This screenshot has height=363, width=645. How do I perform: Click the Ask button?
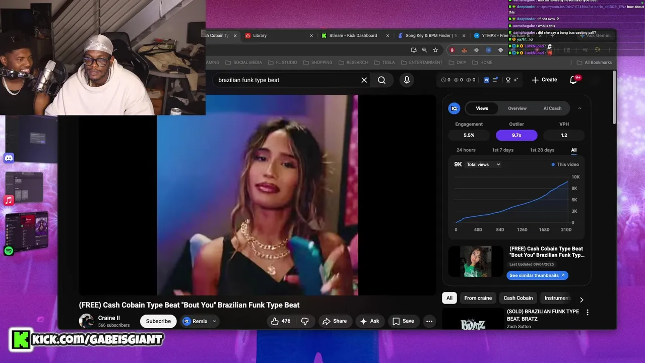pos(370,321)
